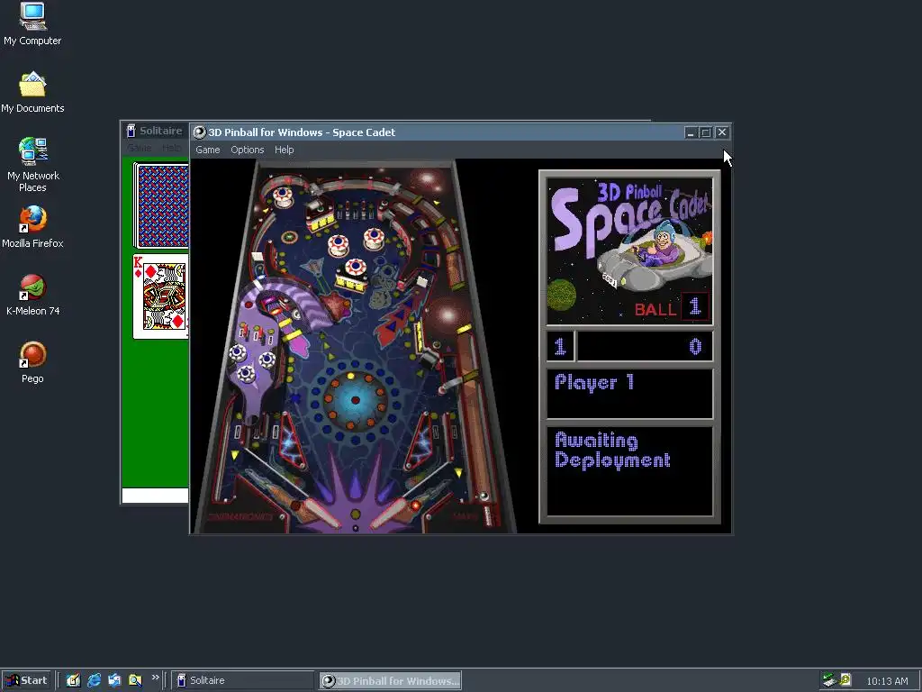922x692 pixels.
Task: Click the Pinball window title icon
Action: 200,132
